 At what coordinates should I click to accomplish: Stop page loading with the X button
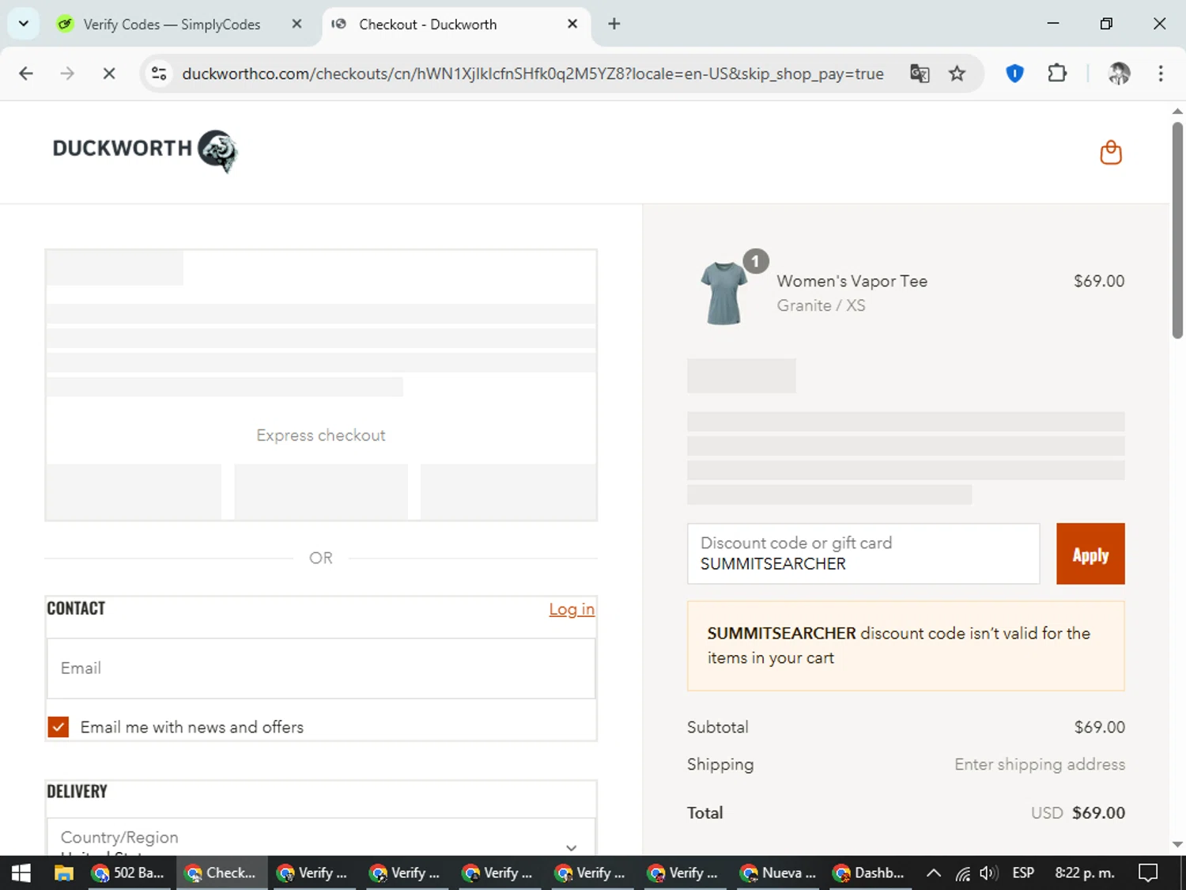pos(109,74)
